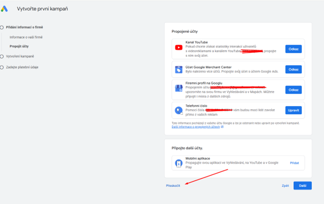Click the Mobilní aplikace title

tap(198, 158)
